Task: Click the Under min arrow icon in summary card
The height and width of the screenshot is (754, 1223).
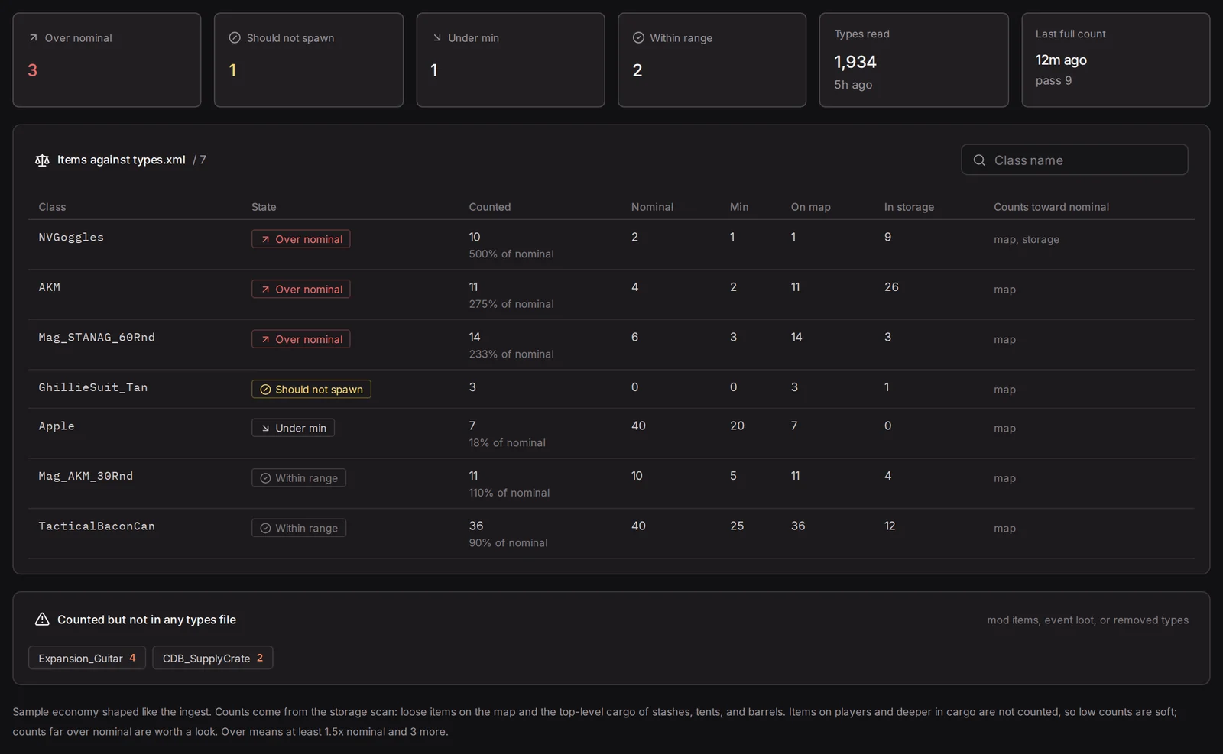Action: pos(437,37)
